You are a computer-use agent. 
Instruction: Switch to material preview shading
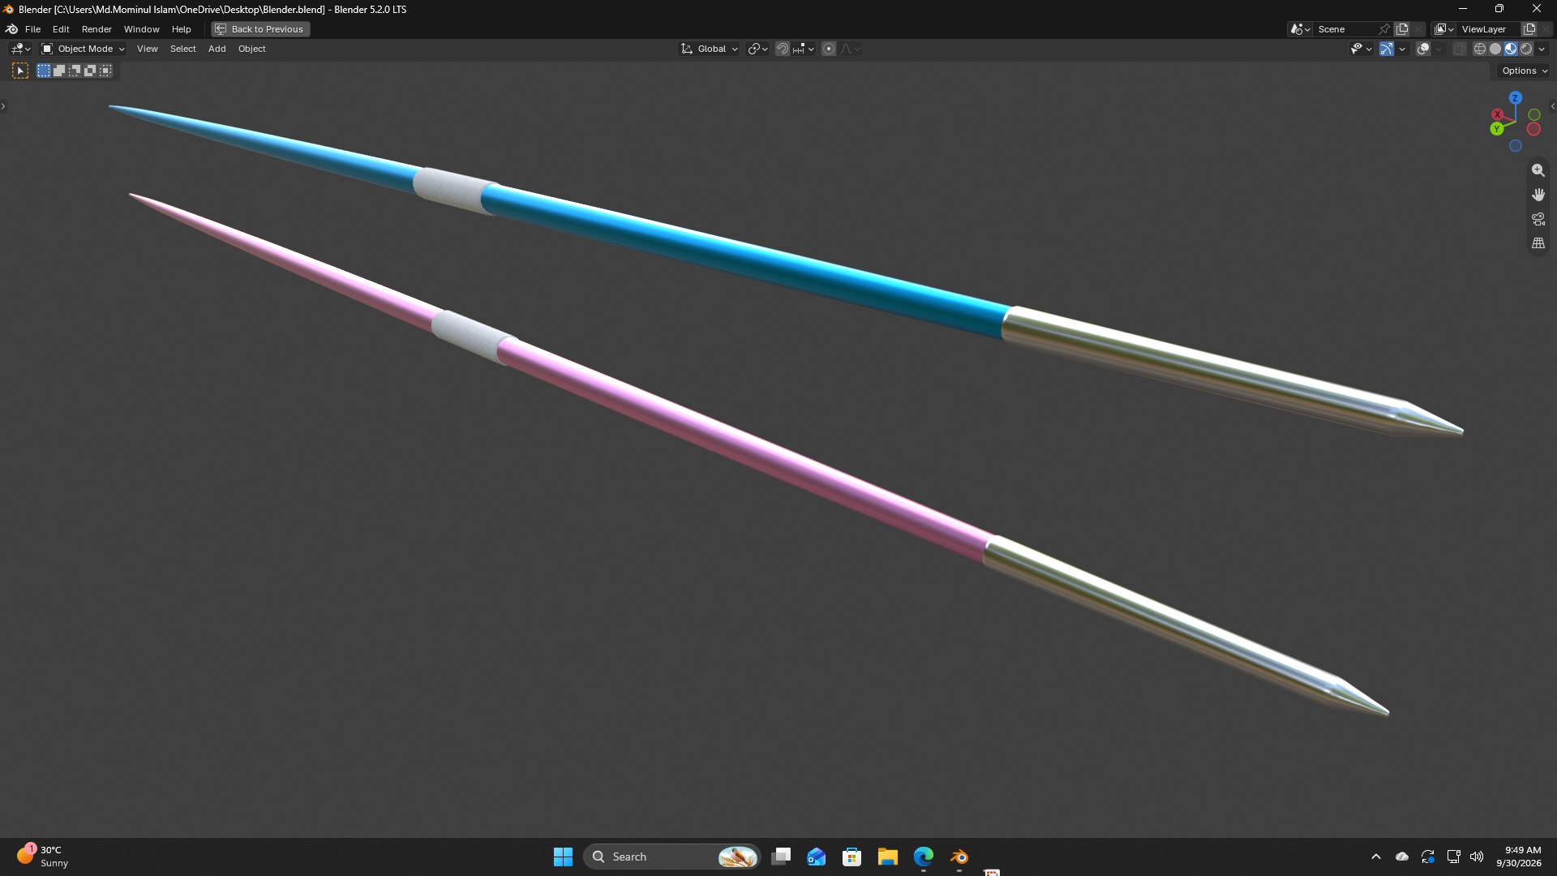coord(1511,49)
